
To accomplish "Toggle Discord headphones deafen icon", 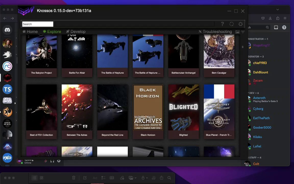I will pyautogui.click(x=52, y=161).
